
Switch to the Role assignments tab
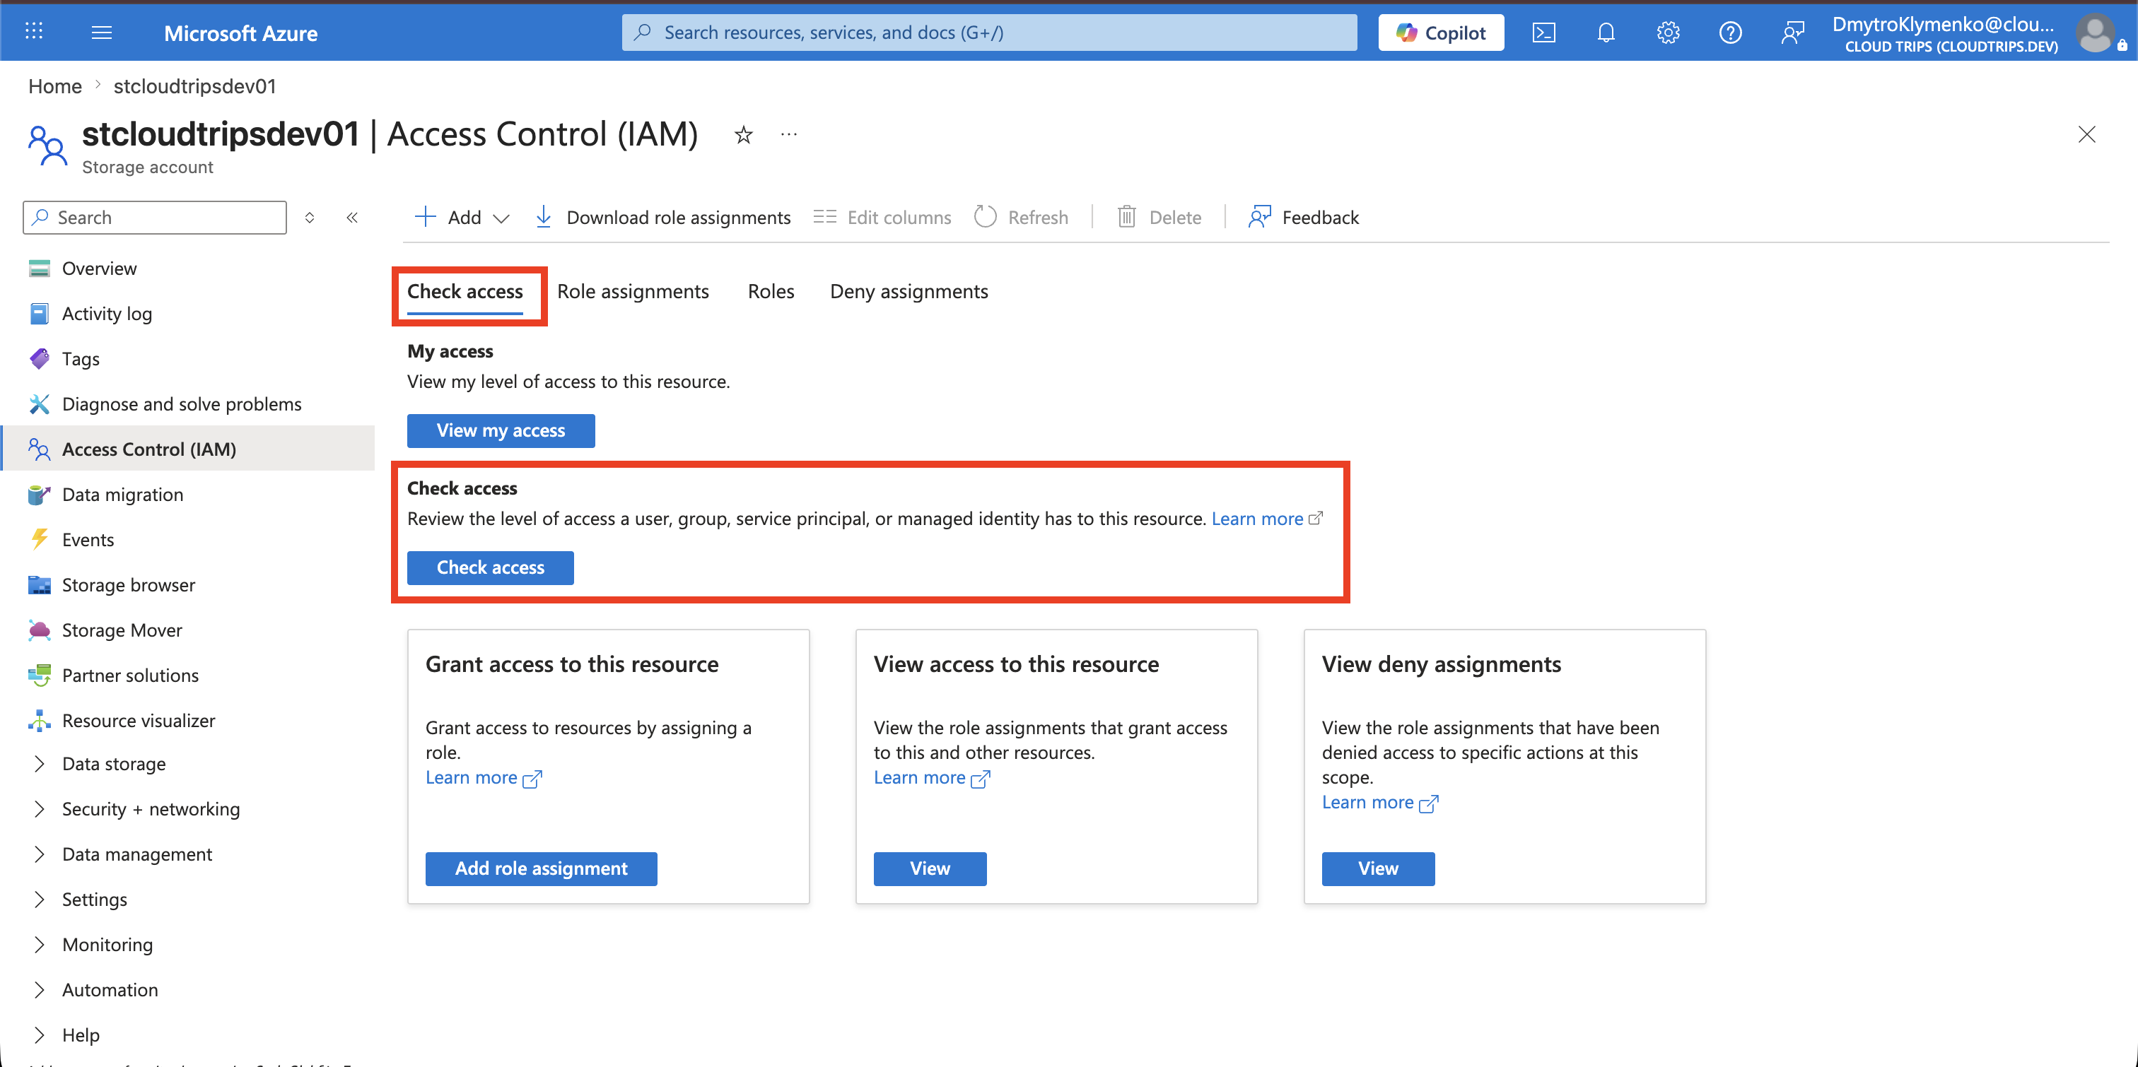point(633,292)
